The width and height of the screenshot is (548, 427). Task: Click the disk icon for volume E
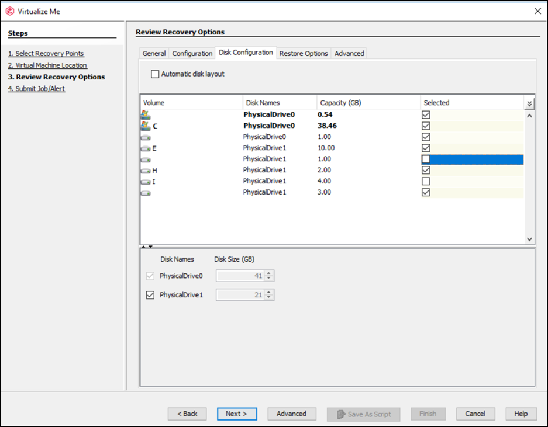coord(145,148)
